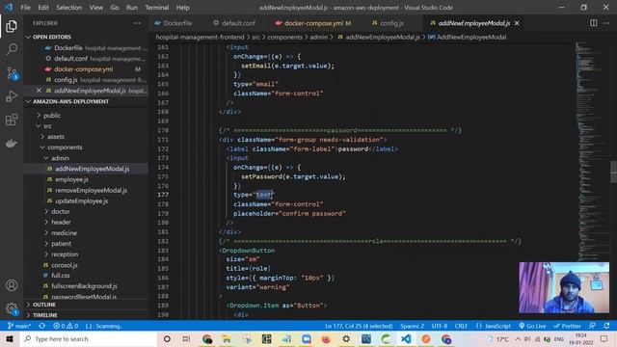
Task: Open the Terminal menu
Action: click(x=156, y=8)
